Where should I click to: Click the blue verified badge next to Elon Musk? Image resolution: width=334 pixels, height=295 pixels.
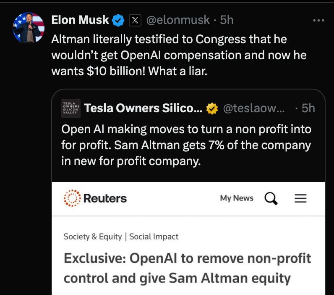pos(118,20)
